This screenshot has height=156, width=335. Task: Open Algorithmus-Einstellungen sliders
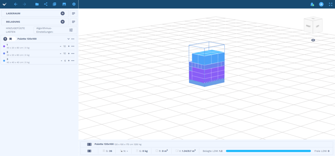point(71,30)
